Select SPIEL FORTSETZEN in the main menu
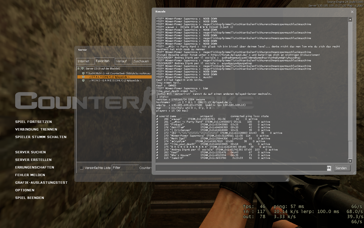 click(33, 122)
